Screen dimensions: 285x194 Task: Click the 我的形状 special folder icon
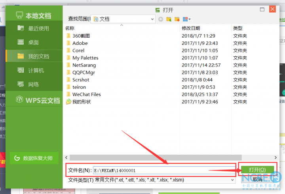(x=68, y=102)
